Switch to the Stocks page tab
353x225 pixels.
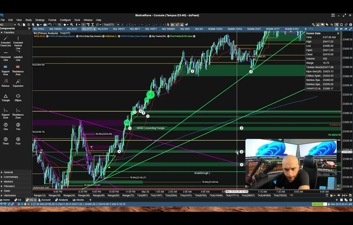pos(78,200)
